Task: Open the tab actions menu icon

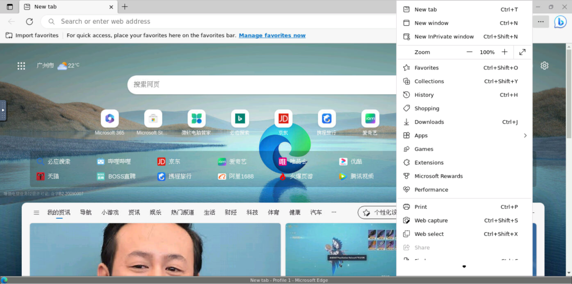Action: tap(10, 6)
